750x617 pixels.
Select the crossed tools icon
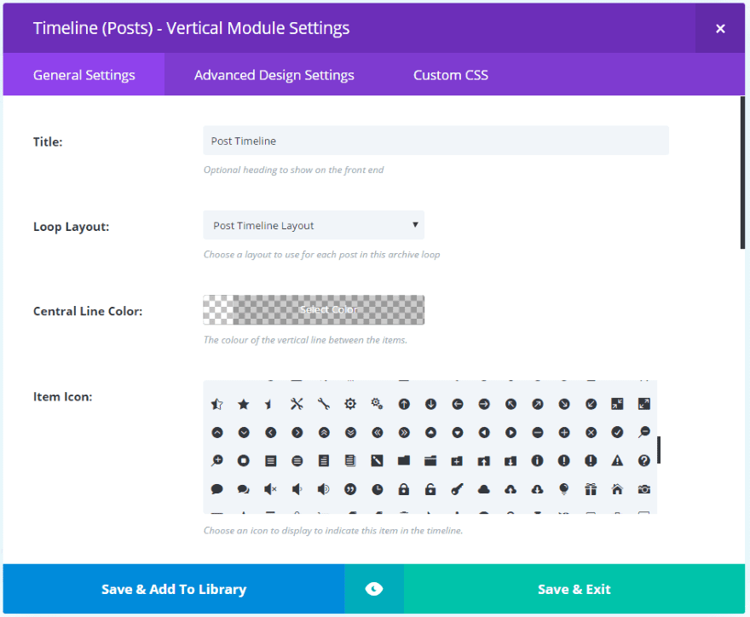pos(297,404)
